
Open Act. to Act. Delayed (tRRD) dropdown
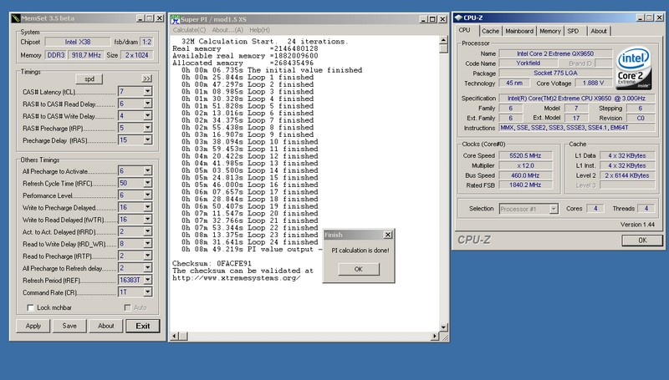[148, 231]
